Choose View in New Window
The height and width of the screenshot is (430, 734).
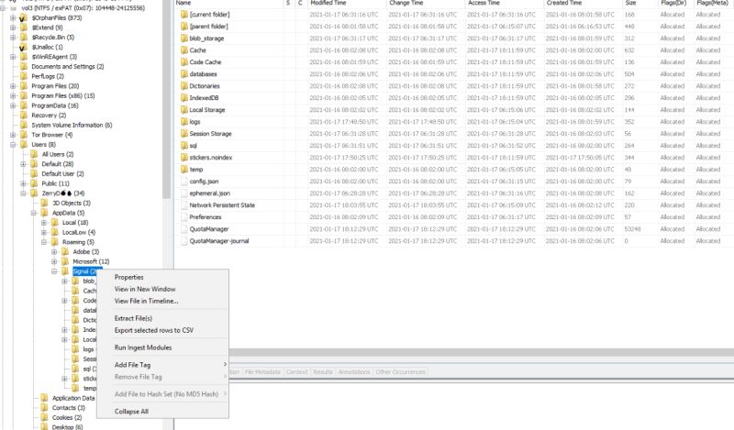[145, 289]
